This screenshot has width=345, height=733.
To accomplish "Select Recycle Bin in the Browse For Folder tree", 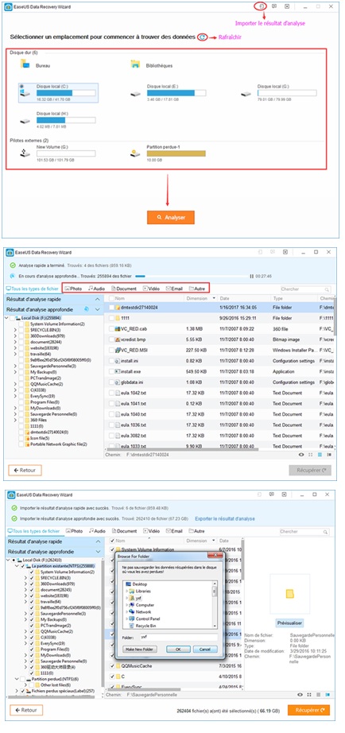I will 142,625.
